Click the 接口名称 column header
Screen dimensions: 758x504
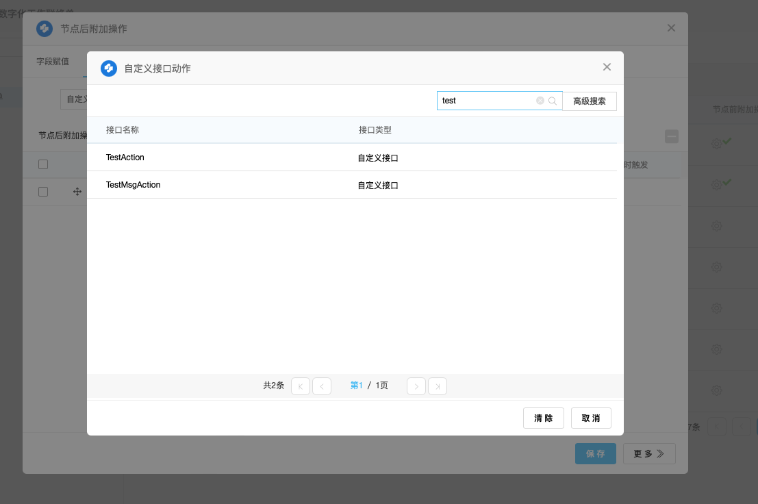123,130
